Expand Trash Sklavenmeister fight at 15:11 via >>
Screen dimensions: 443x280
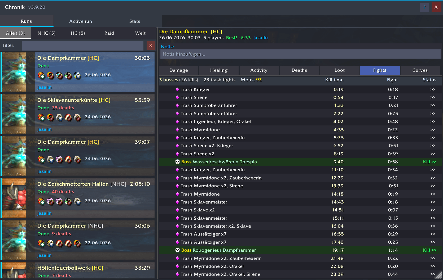coord(433,218)
